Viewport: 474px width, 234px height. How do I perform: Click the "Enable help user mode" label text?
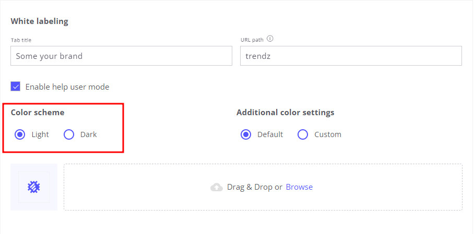67,87
